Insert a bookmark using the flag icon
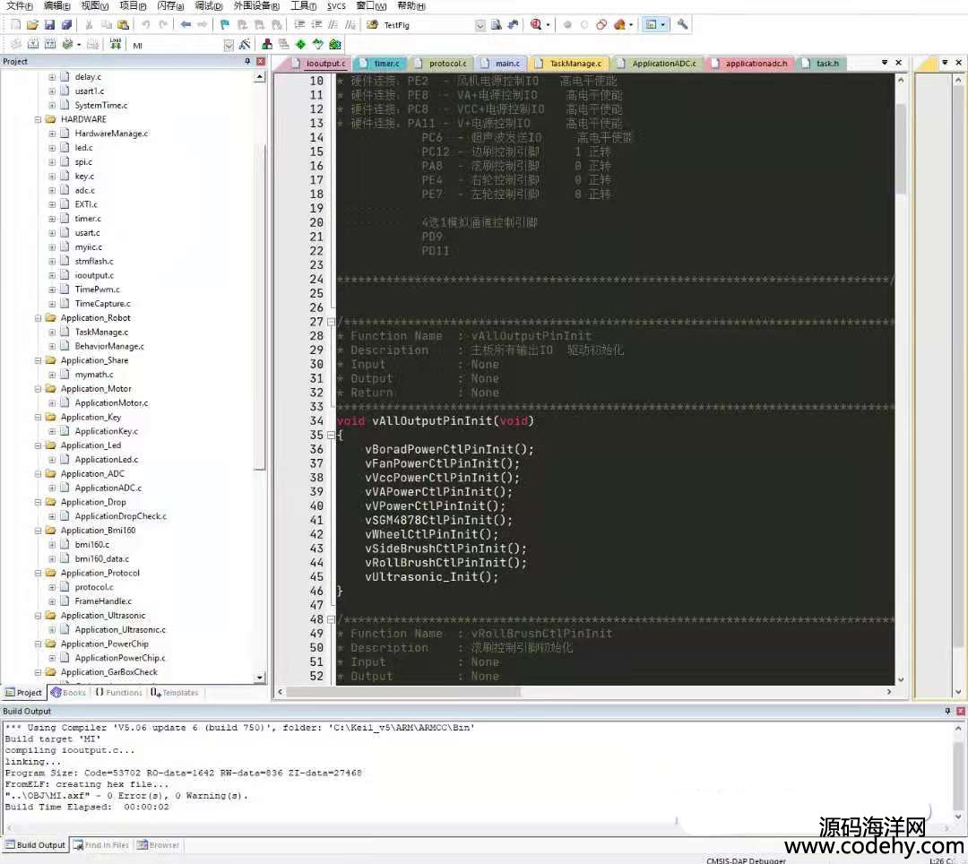 coord(225,25)
